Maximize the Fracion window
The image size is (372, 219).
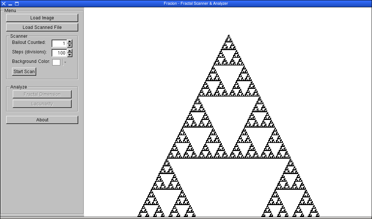point(17,4)
